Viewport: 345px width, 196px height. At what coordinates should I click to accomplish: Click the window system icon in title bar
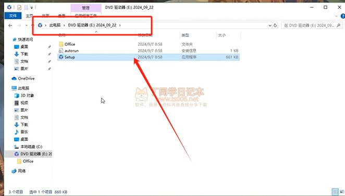[9, 7]
